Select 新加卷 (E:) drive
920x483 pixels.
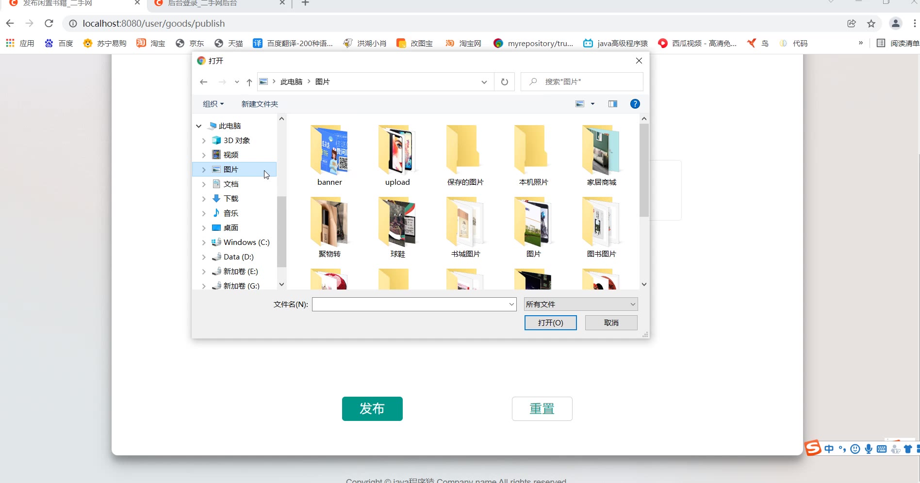240,271
